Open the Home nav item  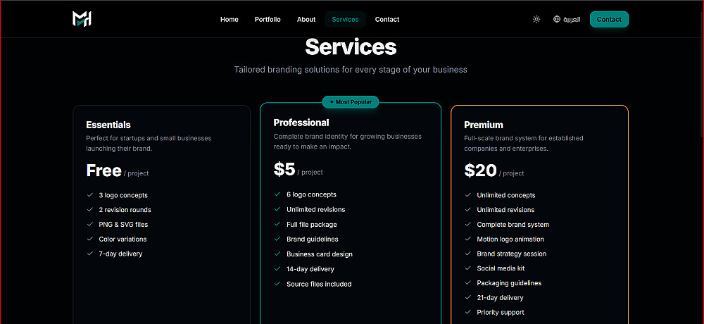click(x=230, y=19)
